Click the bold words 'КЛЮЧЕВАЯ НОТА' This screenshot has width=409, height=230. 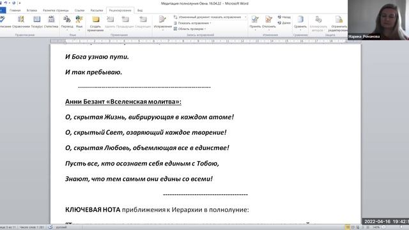point(93,210)
